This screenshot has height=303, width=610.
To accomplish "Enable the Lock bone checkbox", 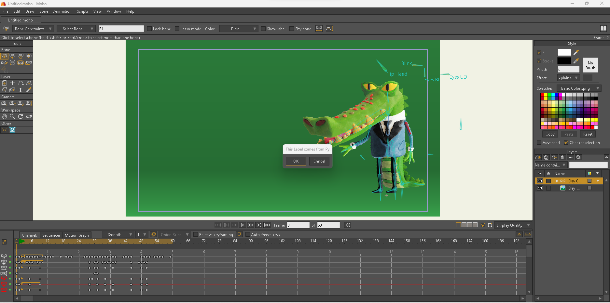I will pyautogui.click(x=150, y=29).
